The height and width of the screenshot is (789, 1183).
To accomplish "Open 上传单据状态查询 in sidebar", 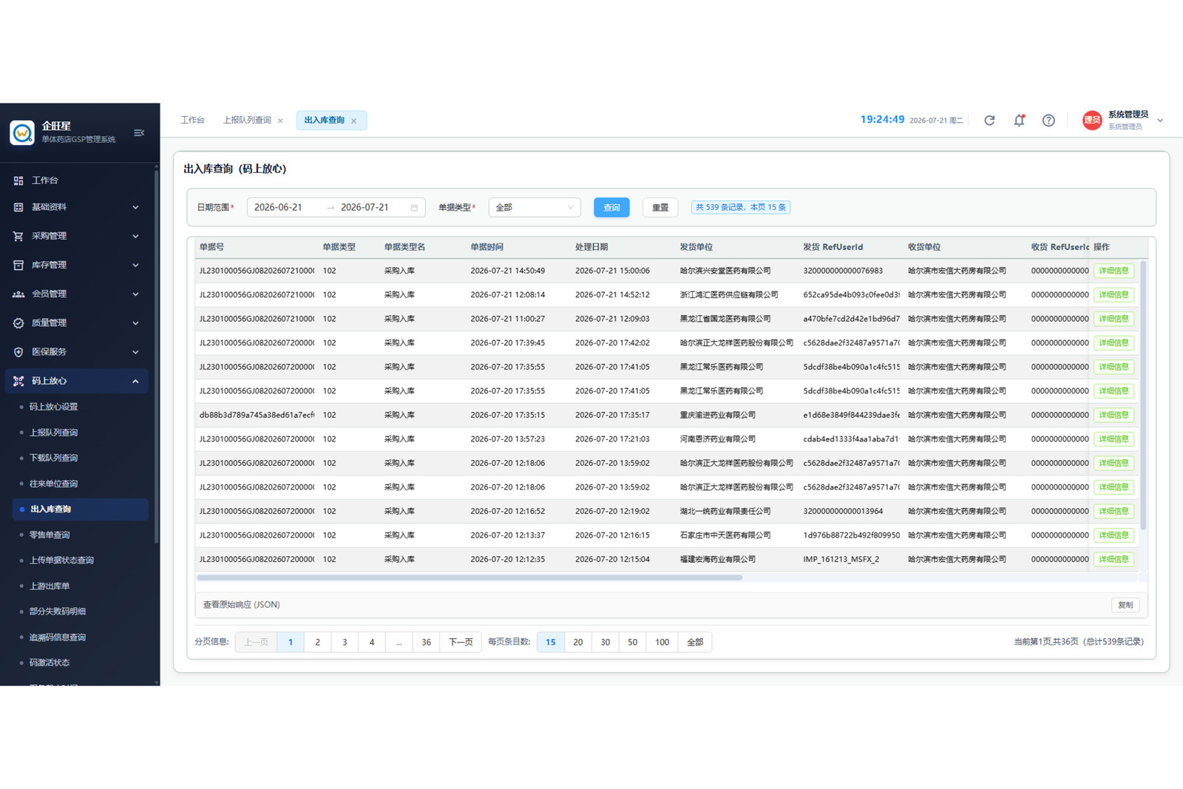I will 61,561.
